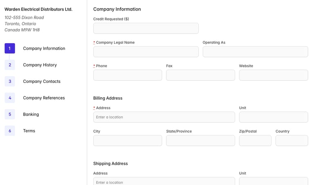Viewport: 314px width, 185px height.
Task: Select the step 5 number badge
Action: click(10, 114)
